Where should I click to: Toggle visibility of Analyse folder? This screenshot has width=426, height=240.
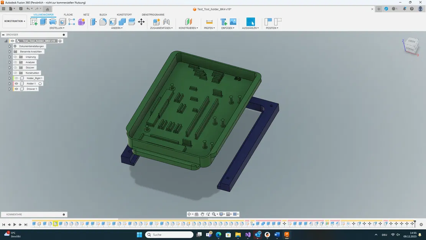15,62
